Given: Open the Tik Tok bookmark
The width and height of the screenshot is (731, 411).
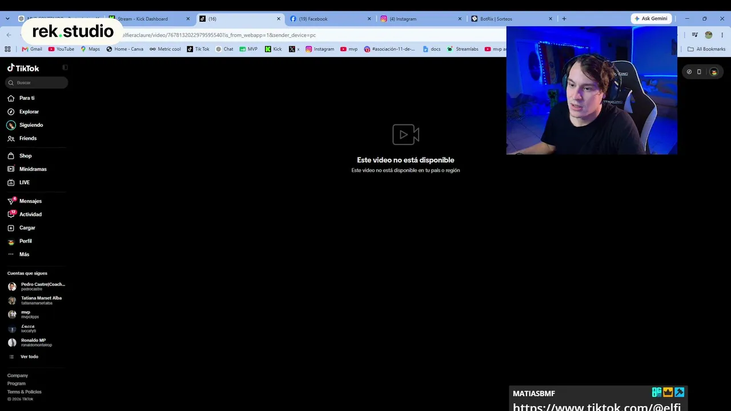Looking at the screenshot, I should (x=198, y=49).
